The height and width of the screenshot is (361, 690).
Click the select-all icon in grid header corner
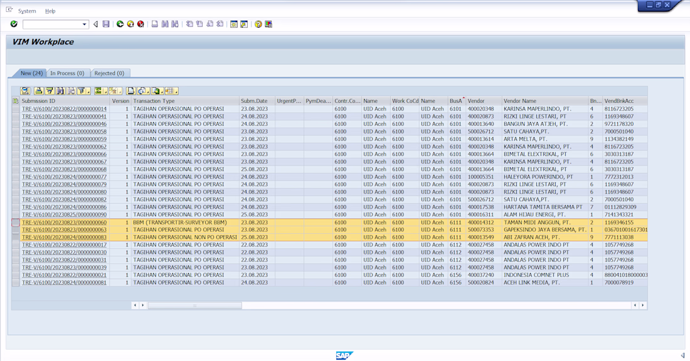coord(16,101)
